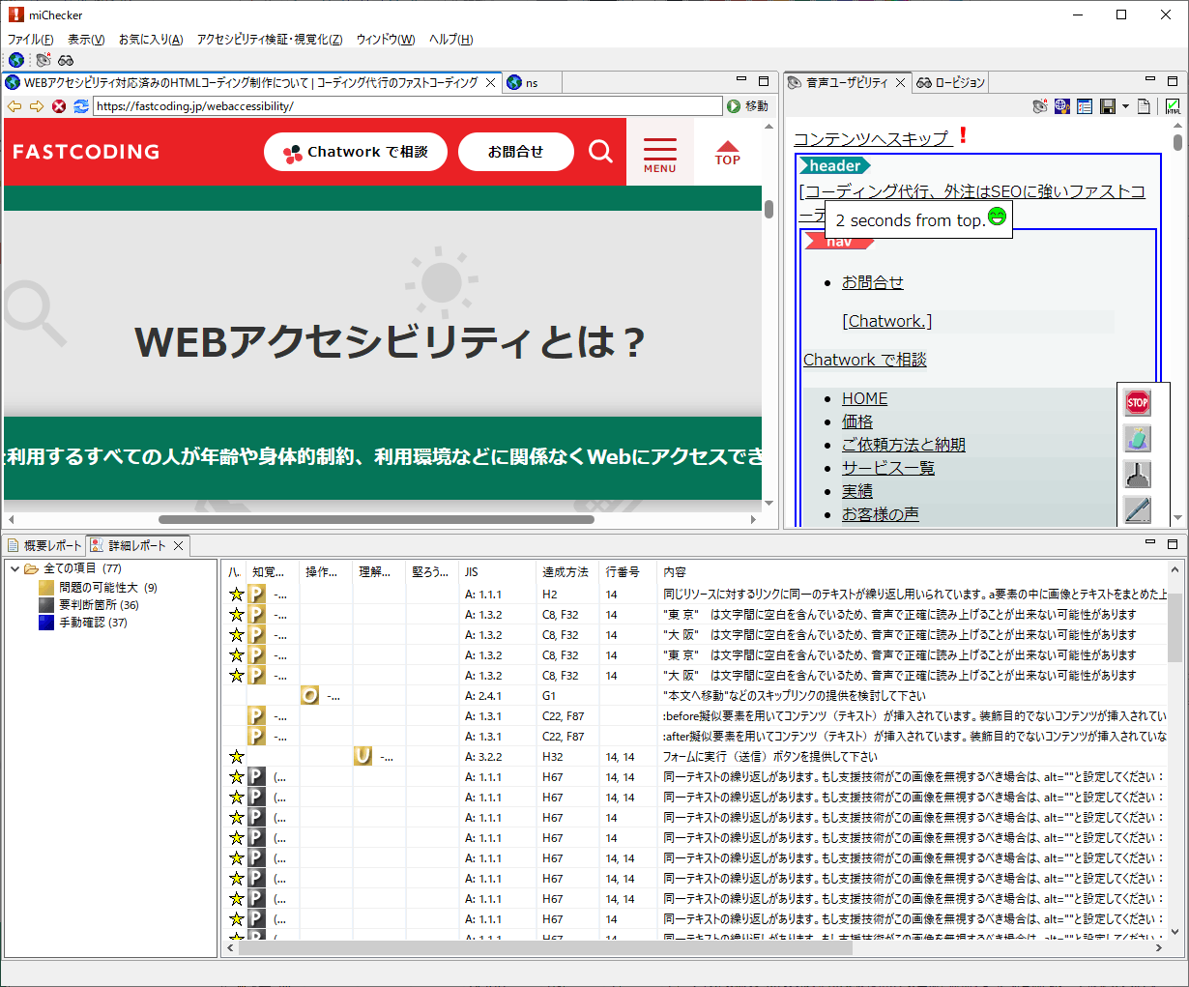Select 問題の可能性大 (9) in the tree

coord(107,587)
